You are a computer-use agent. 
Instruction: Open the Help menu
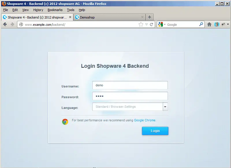[82, 10]
